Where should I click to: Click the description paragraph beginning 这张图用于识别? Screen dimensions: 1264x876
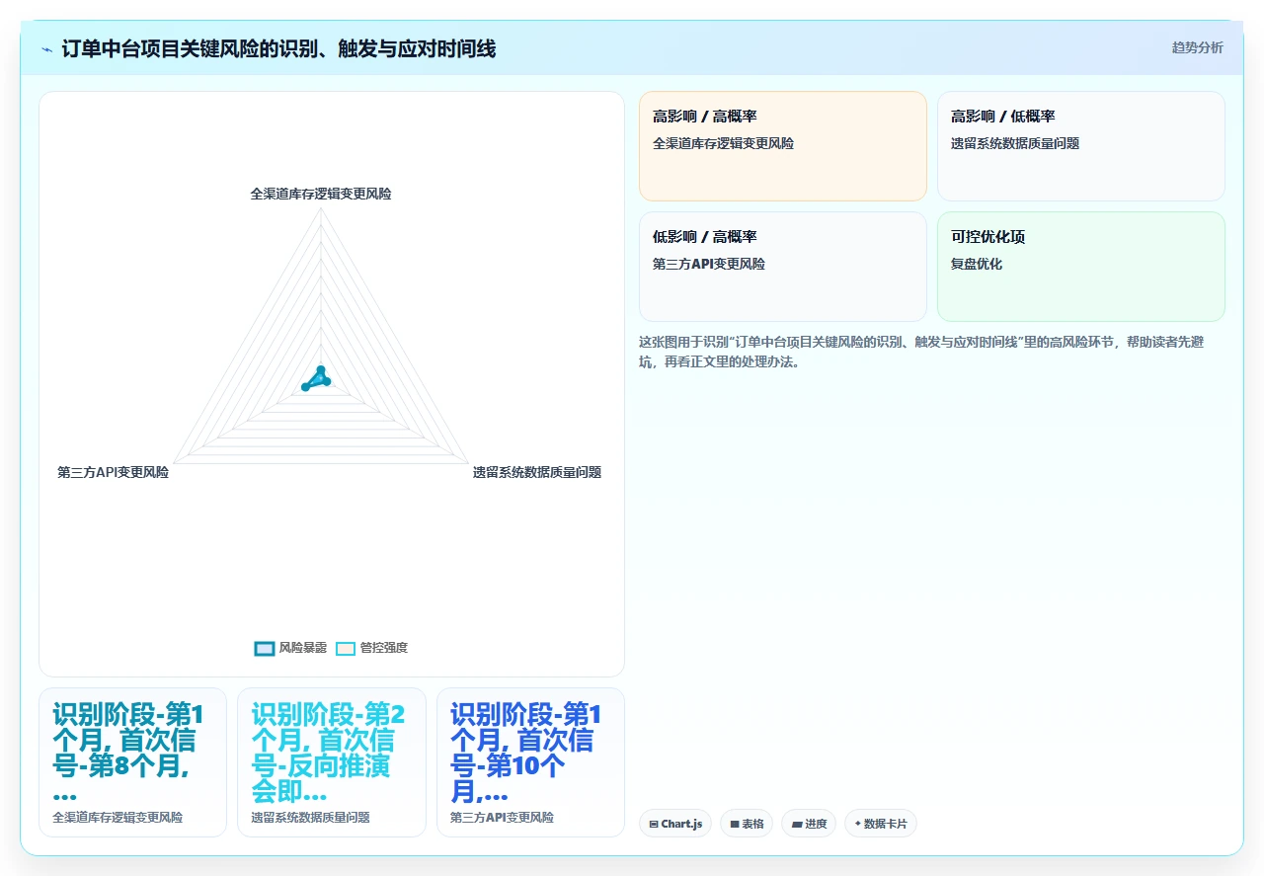[921, 352]
